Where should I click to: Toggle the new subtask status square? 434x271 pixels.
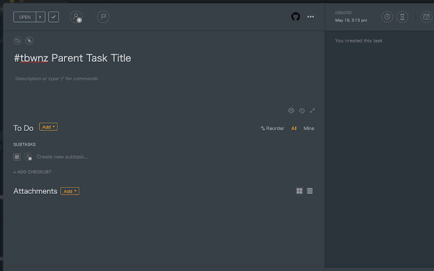click(x=17, y=157)
